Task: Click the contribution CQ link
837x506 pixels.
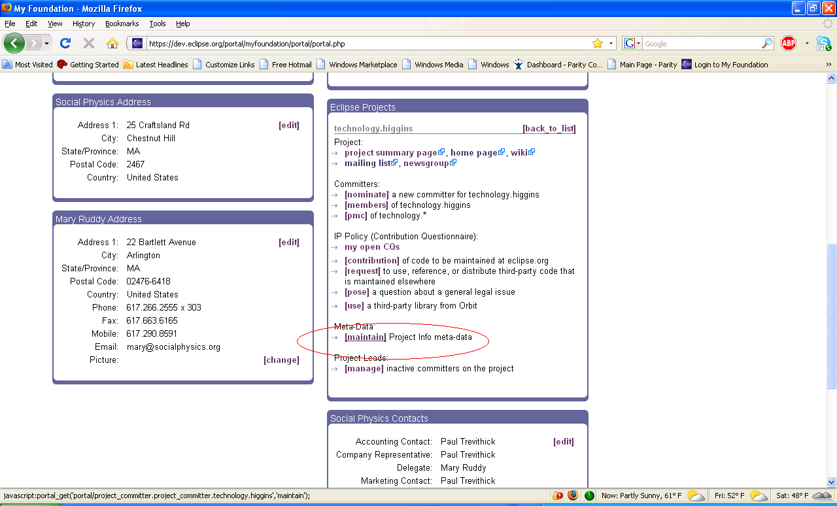Action: (372, 260)
